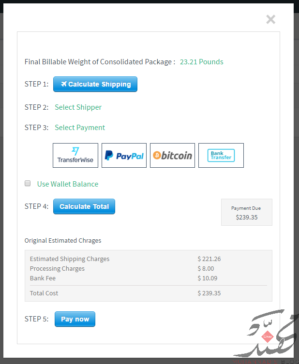This screenshot has width=299, height=364.
Task: Click the Arabic calligraphy watermark logo
Action: click(267, 334)
